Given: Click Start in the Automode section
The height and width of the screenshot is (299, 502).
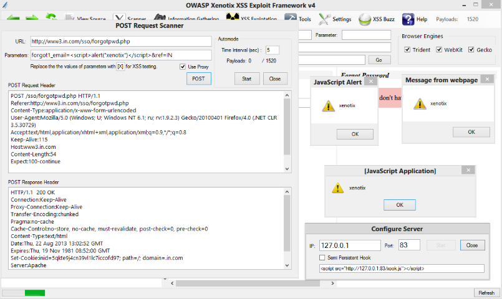Looking at the screenshot, I should click(246, 78).
